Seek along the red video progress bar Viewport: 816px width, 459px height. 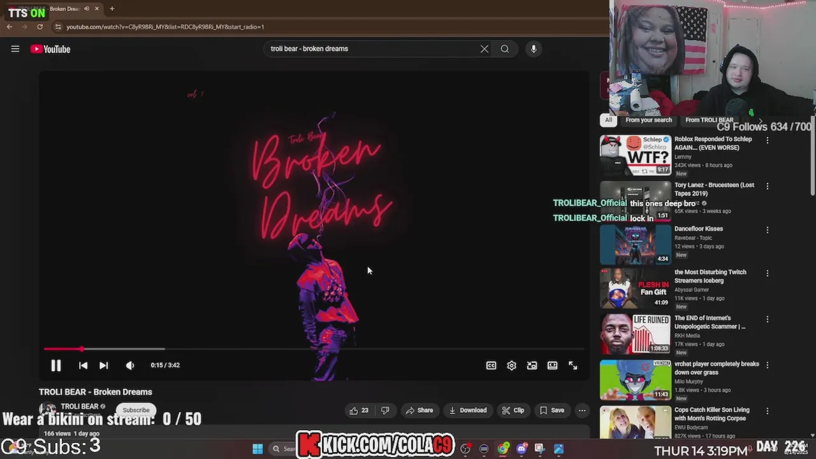(x=315, y=349)
